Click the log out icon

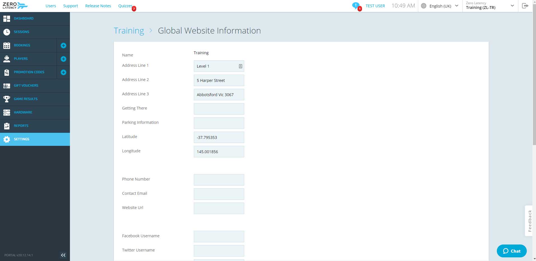click(x=525, y=6)
